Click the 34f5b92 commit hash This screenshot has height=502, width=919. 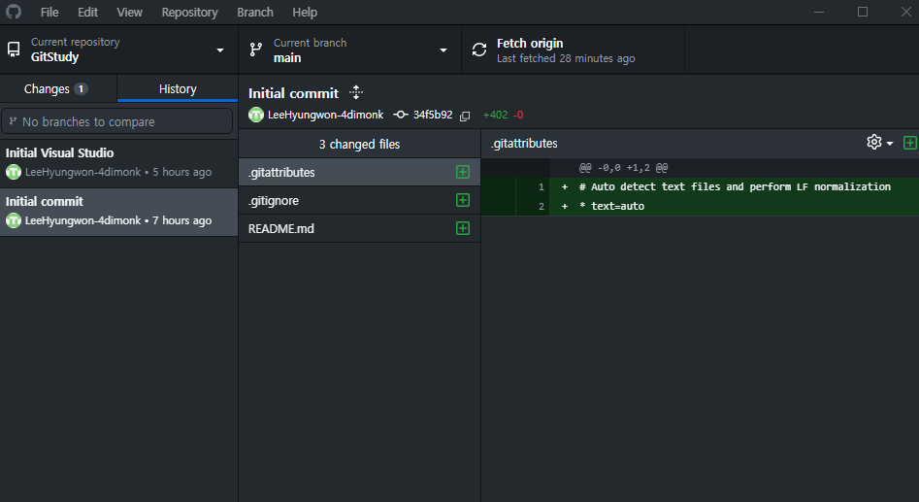(x=432, y=115)
